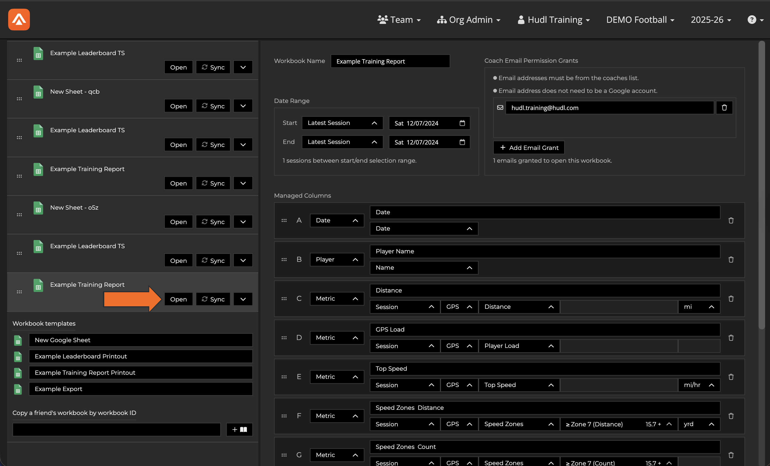Click sheet icon of New Sheet - qcb

pyautogui.click(x=38, y=92)
